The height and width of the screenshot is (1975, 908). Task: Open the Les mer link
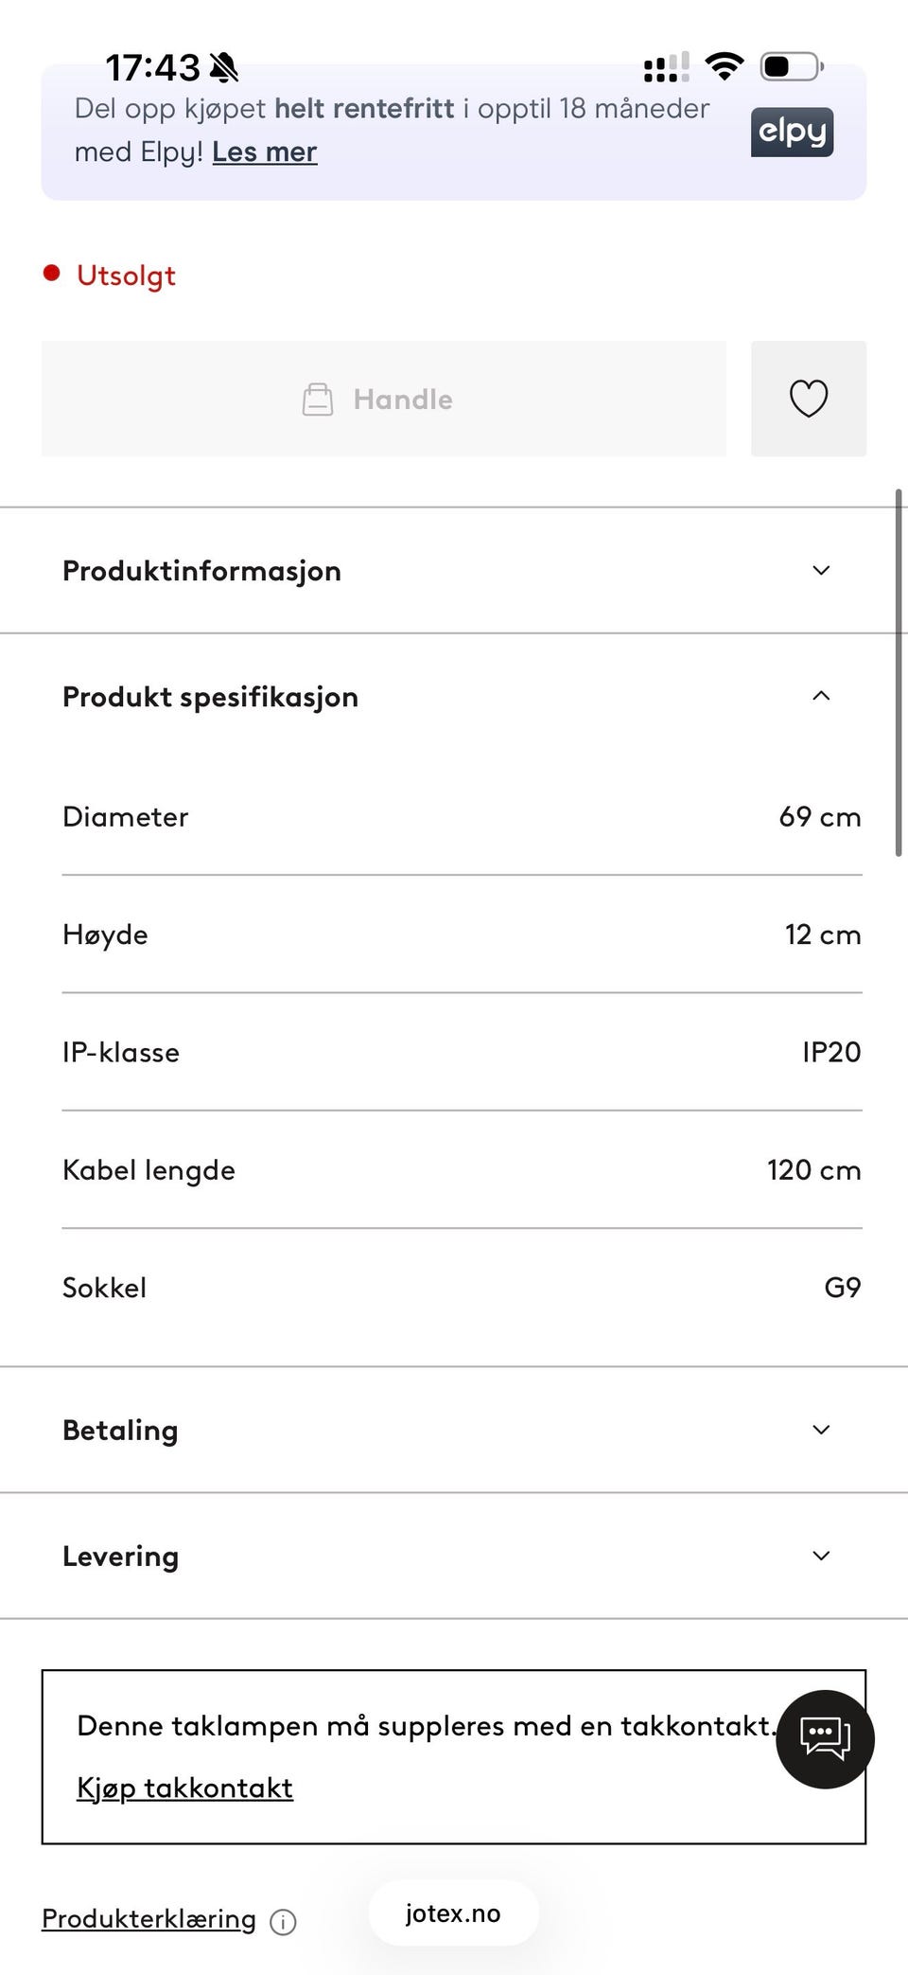click(x=265, y=151)
